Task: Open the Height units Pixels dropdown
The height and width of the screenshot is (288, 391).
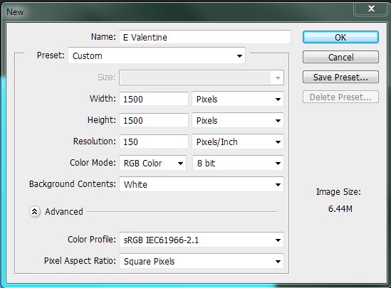Action: click(x=238, y=120)
